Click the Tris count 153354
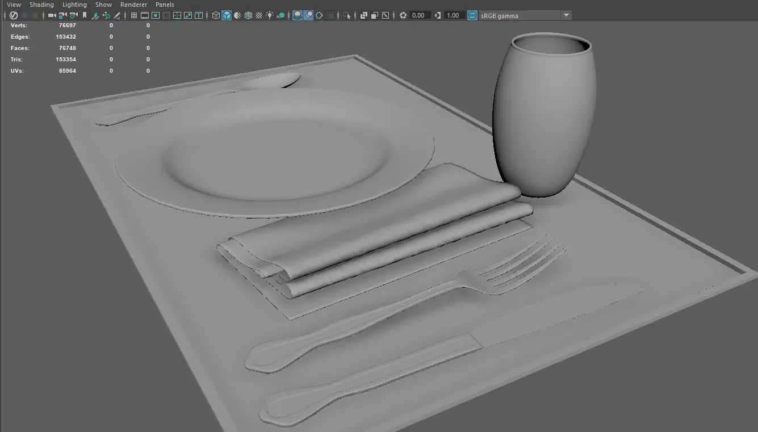 pos(65,60)
